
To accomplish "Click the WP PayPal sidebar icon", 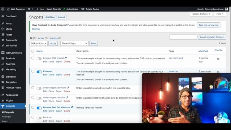I will pyautogui.click(x=3, y=45).
